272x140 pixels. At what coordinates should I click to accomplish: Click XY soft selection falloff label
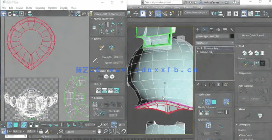tap(106, 125)
